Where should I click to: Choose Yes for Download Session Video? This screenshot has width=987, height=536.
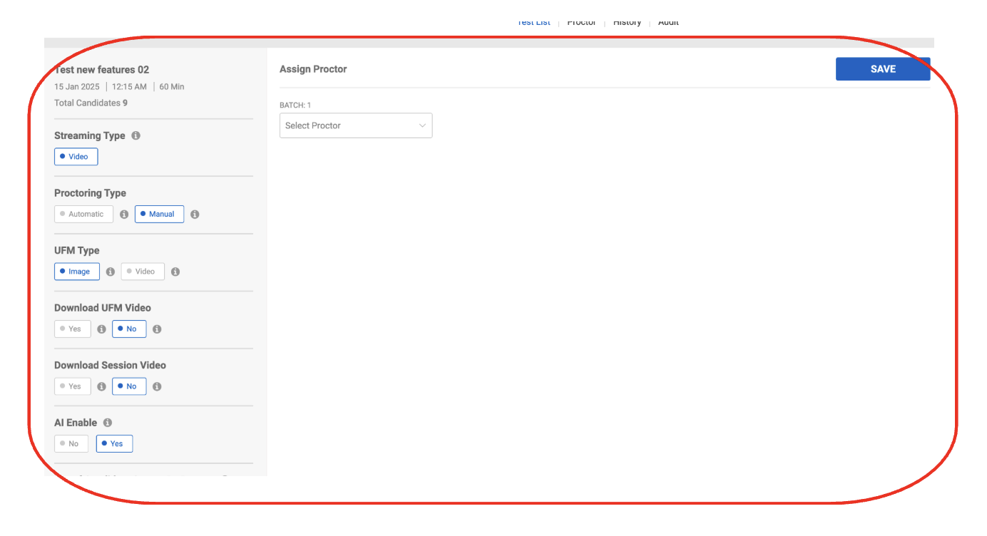(73, 386)
